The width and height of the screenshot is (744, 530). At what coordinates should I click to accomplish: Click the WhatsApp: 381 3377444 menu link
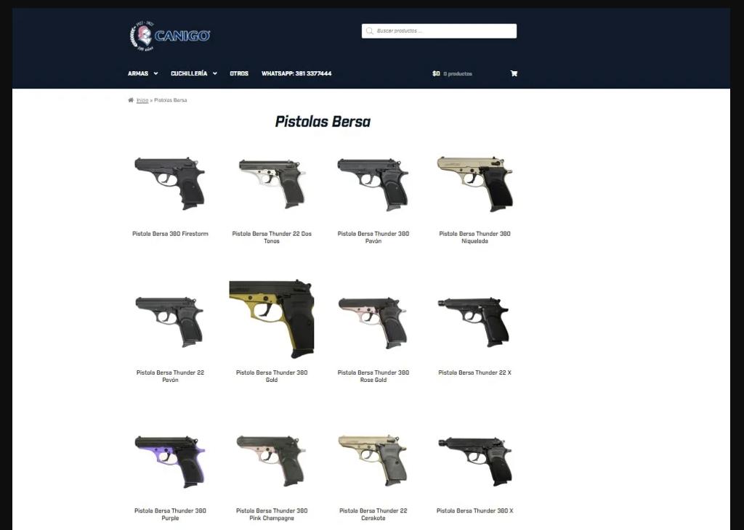(296, 73)
